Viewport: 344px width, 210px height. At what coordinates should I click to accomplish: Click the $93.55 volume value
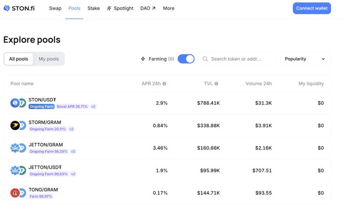pos(264,193)
